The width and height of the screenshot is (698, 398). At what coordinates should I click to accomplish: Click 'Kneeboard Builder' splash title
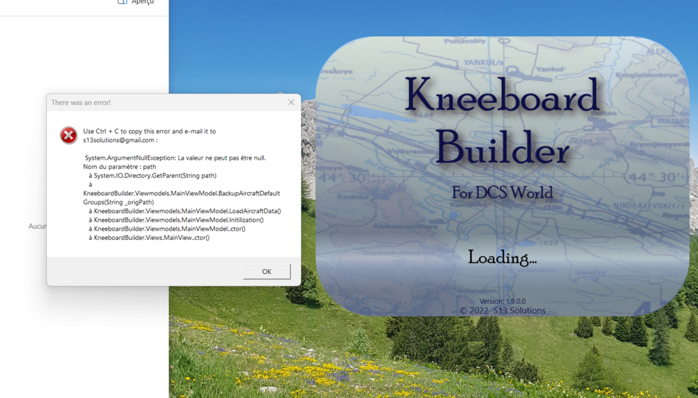(502, 120)
